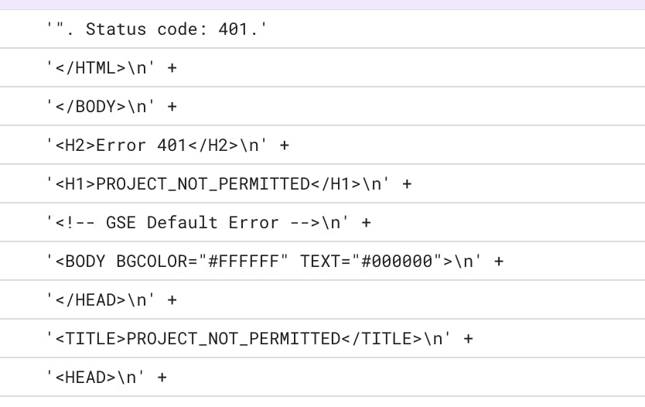Click the H1 PROJECT_NOT_PERMITTED line
The height and width of the screenshot is (407, 645).
322,184
